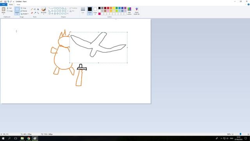
Task: Open the line Size dropdown
Action: click(x=83, y=10)
